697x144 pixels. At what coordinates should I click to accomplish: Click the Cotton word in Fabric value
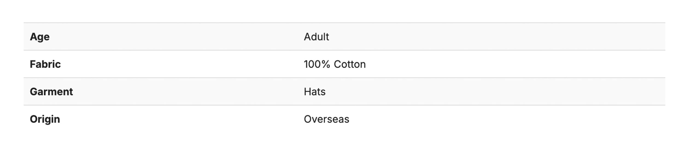pos(350,64)
